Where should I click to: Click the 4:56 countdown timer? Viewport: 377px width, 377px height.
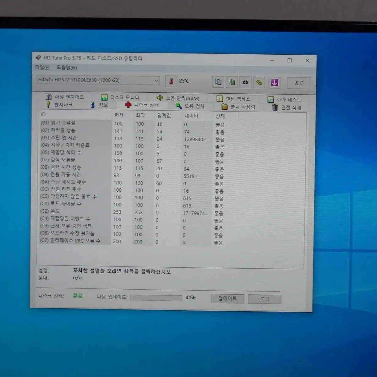coord(190,298)
